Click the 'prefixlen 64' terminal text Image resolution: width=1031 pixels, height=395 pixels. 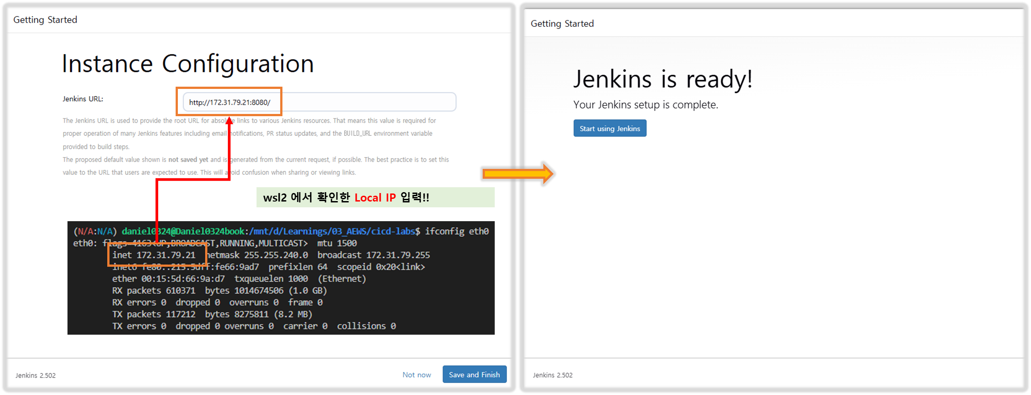[298, 267]
